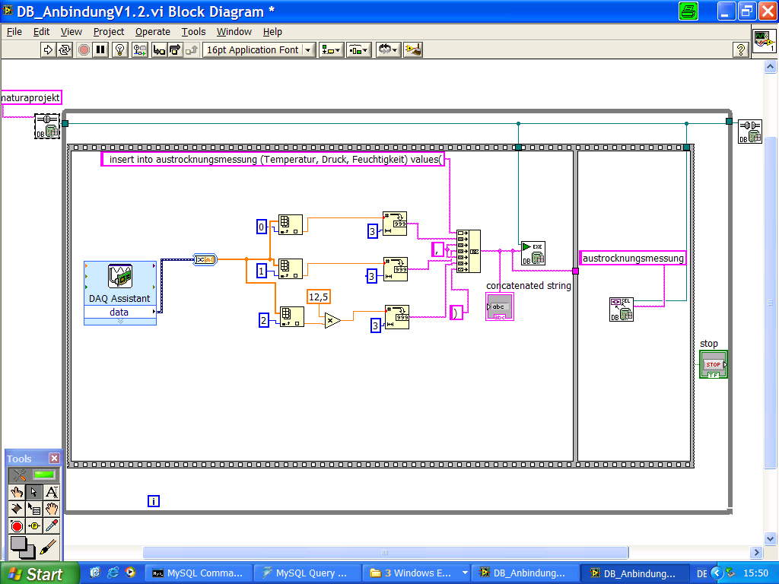The image size is (779, 584).
Task: Select the Edit Text tool
Action: [x=51, y=492]
